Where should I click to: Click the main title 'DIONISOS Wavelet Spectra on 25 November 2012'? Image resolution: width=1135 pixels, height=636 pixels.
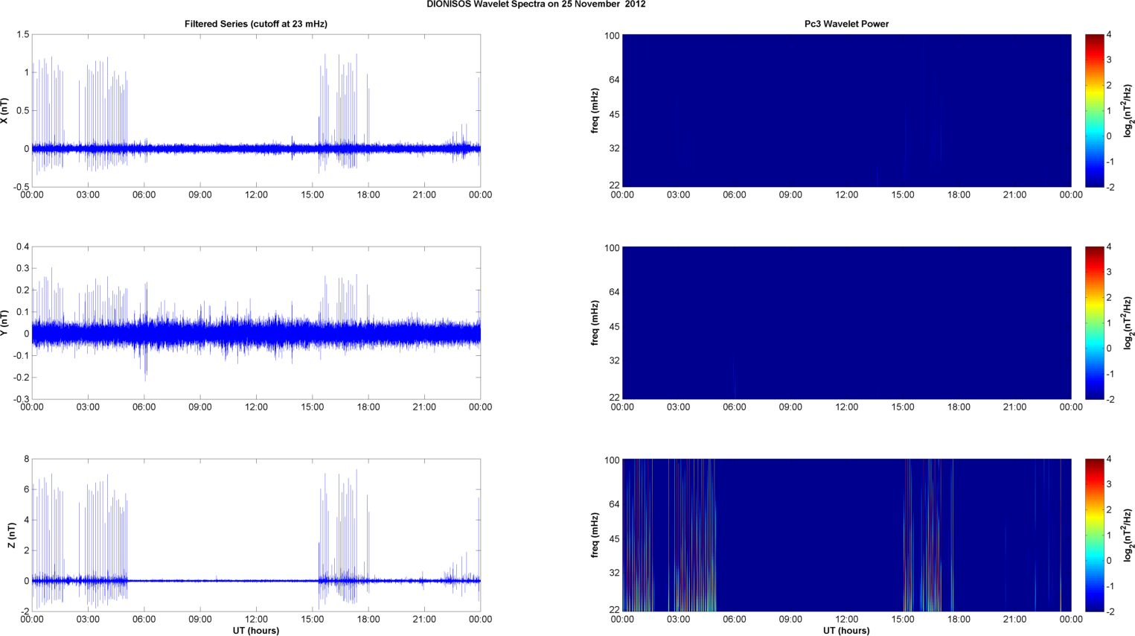[x=536, y=4]
